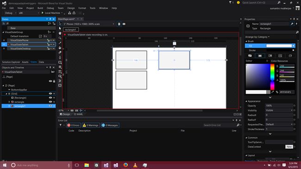Select the Pen tool
The image size is (301, 169).
pyautogui.click(x=60, y=57)
